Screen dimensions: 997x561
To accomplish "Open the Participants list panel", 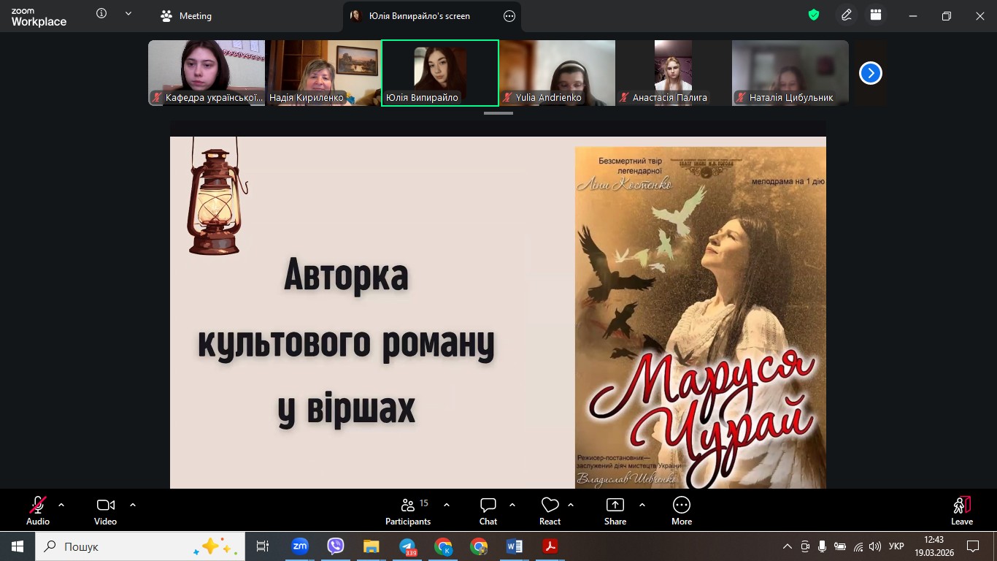I will [408, 511].
